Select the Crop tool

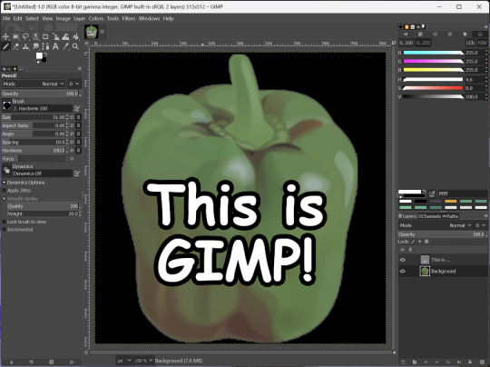[45, 36]
